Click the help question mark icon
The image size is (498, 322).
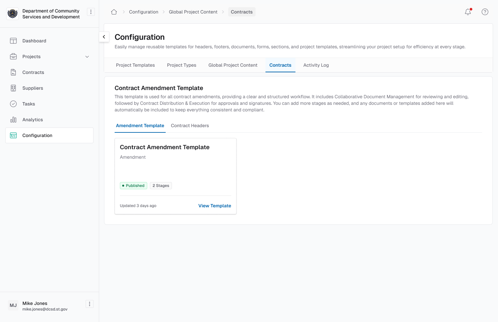point(485,12)
